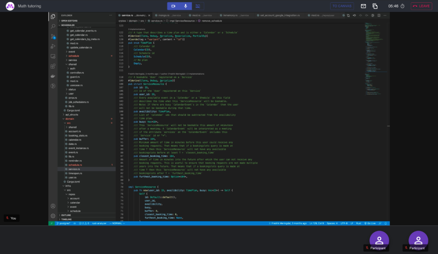Open the Accounts icon in activity bar
This screenshot has height=254, width=438.
click(53, 206)
